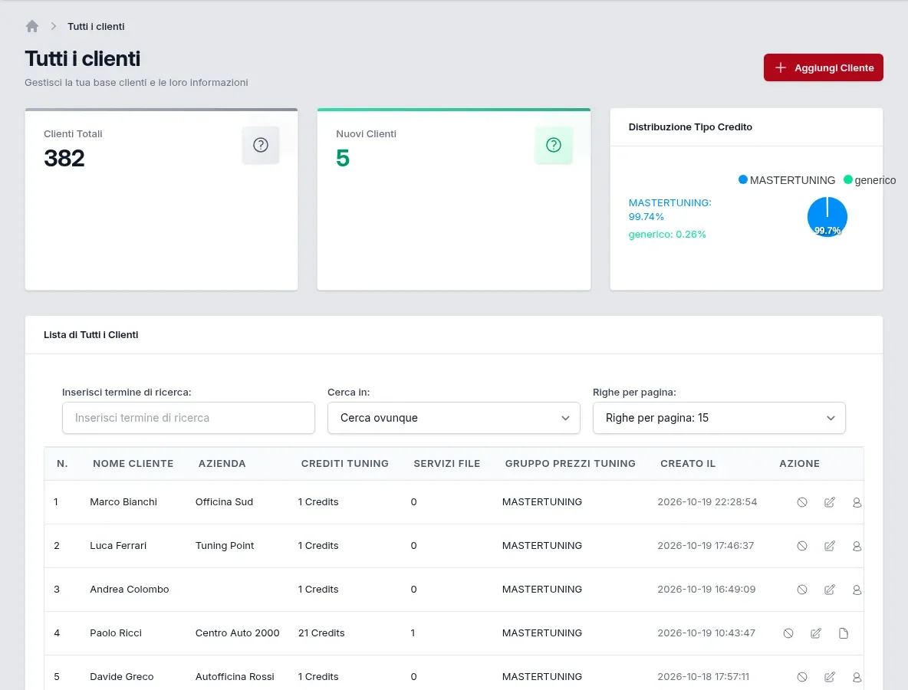Click the 382 total clients value

[64, 158]
